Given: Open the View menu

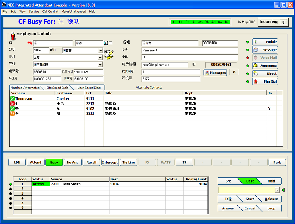Looking at the screenshot, I should pyautogui.click(x=22, y=12).
